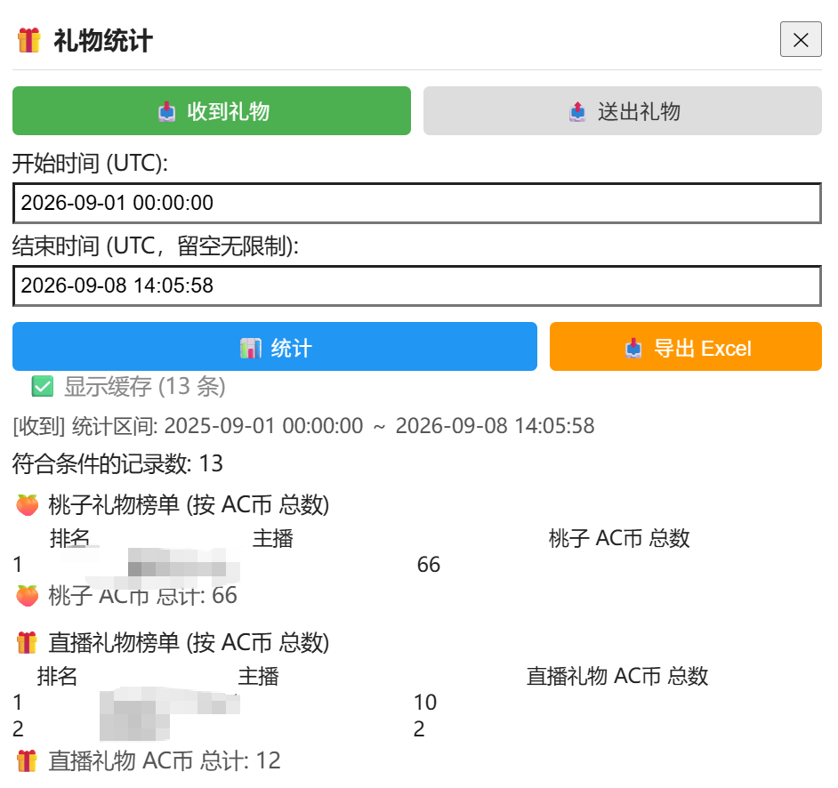Click the 显示缓存 (13 条) label
Screen dimensions: 838x788
point(145,386)
